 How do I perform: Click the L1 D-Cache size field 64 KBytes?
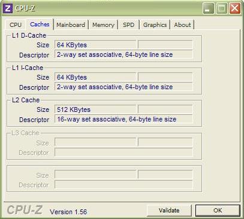pyautogui.click(x=95, y=45)
